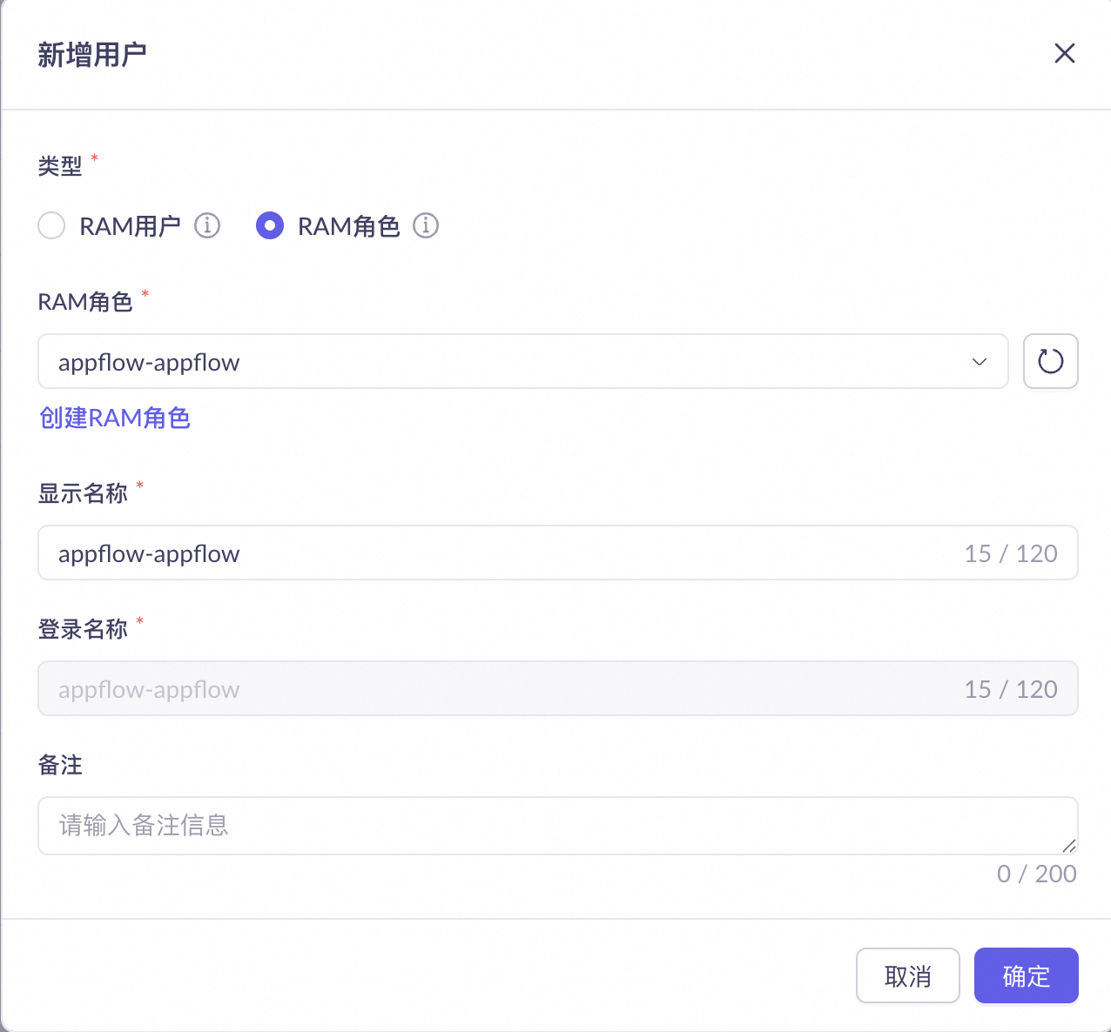Image resolution: width=1111 pixels, height=1032 pixels.
Task: Open the 创建RAM角色 link
Action: 115,418
